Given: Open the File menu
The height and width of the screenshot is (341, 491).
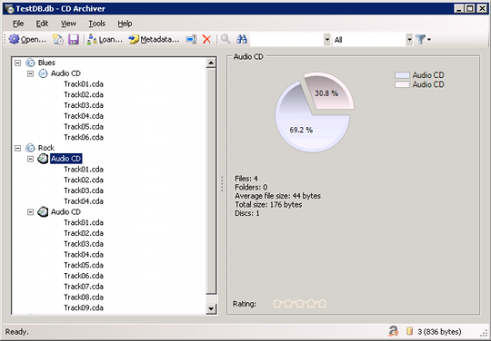Looking at the screenshot, I should (x=18, y=24).
